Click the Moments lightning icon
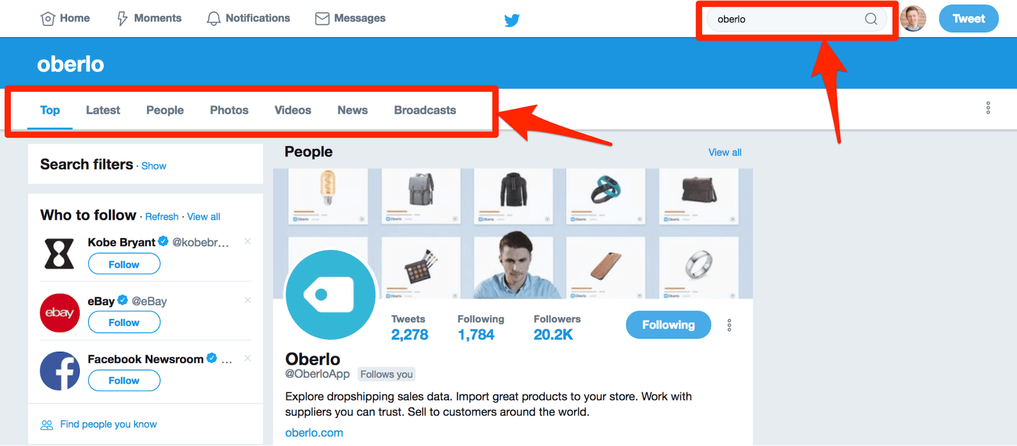Viewport: 1017px width, 446px height. click(x=122, y=19)
